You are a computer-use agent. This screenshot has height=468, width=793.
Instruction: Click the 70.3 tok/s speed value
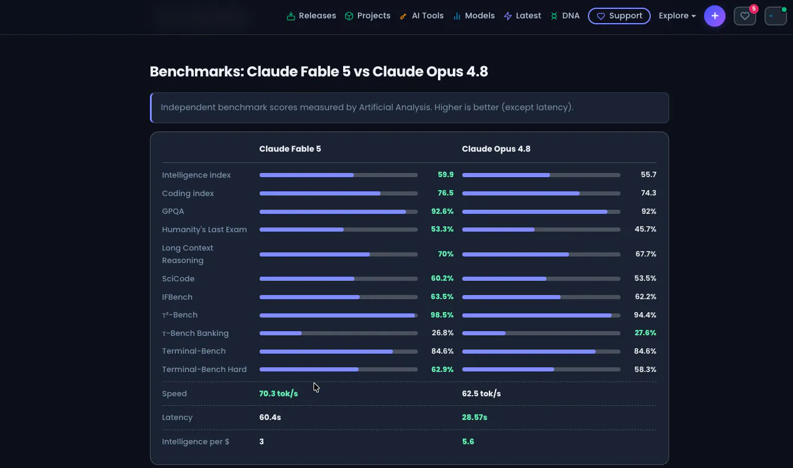pyautogui.click(x=279, y=394)
